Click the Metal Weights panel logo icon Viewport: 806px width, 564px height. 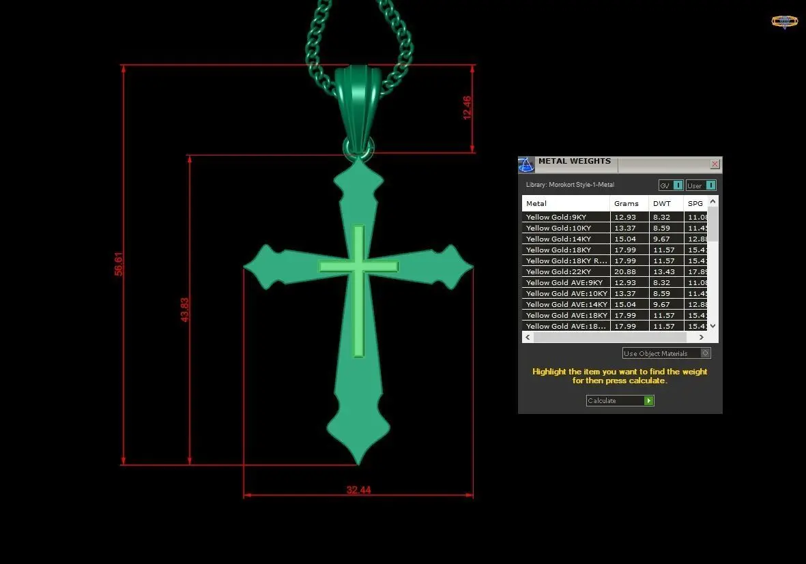tap(526, 165)
